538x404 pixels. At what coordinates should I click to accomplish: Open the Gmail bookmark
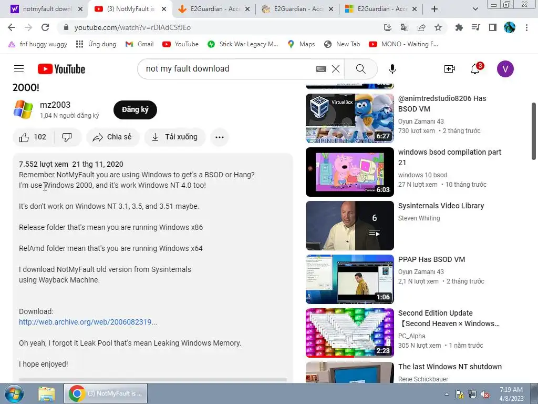click(x=139, y=44)
